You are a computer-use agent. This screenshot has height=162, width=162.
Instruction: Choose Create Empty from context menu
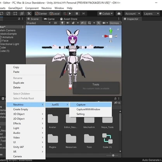(x=21, y=109)
